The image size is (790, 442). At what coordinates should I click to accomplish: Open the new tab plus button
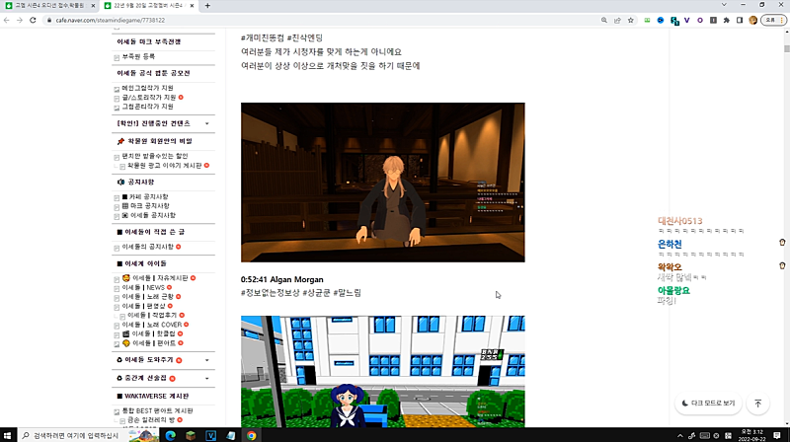click(207, 6)
